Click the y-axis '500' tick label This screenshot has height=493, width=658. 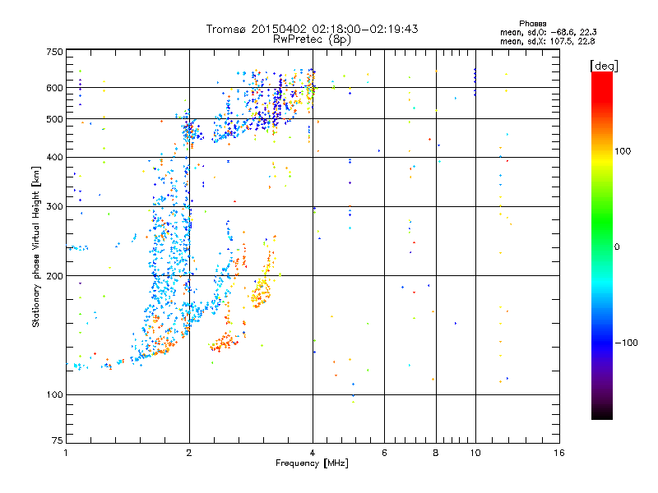click(54, 119)
